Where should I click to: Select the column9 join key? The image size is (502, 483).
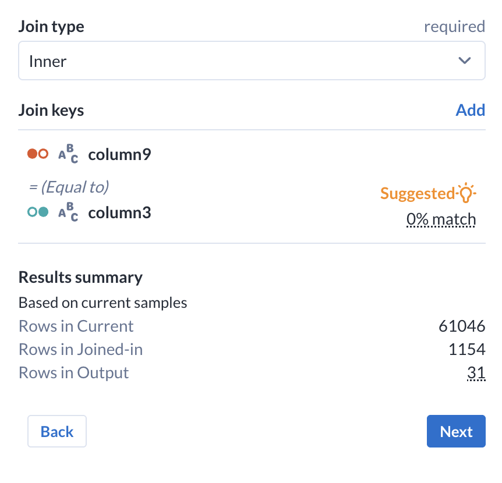(x=119, y=154)
